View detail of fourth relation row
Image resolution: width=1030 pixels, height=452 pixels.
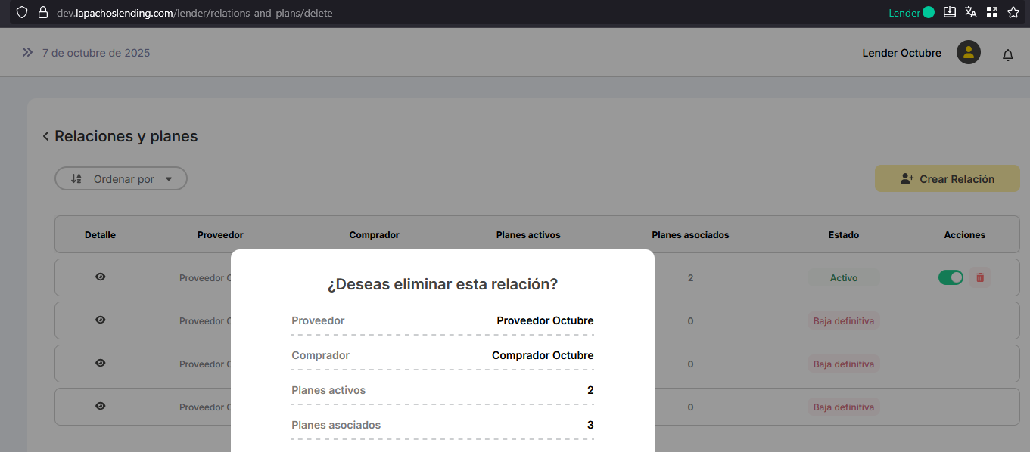point(100,407)
